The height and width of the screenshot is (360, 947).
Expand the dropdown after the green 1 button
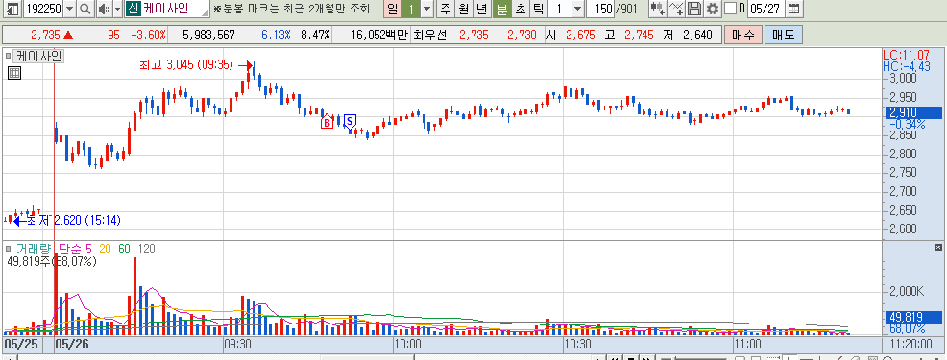(x=427, y=9)
